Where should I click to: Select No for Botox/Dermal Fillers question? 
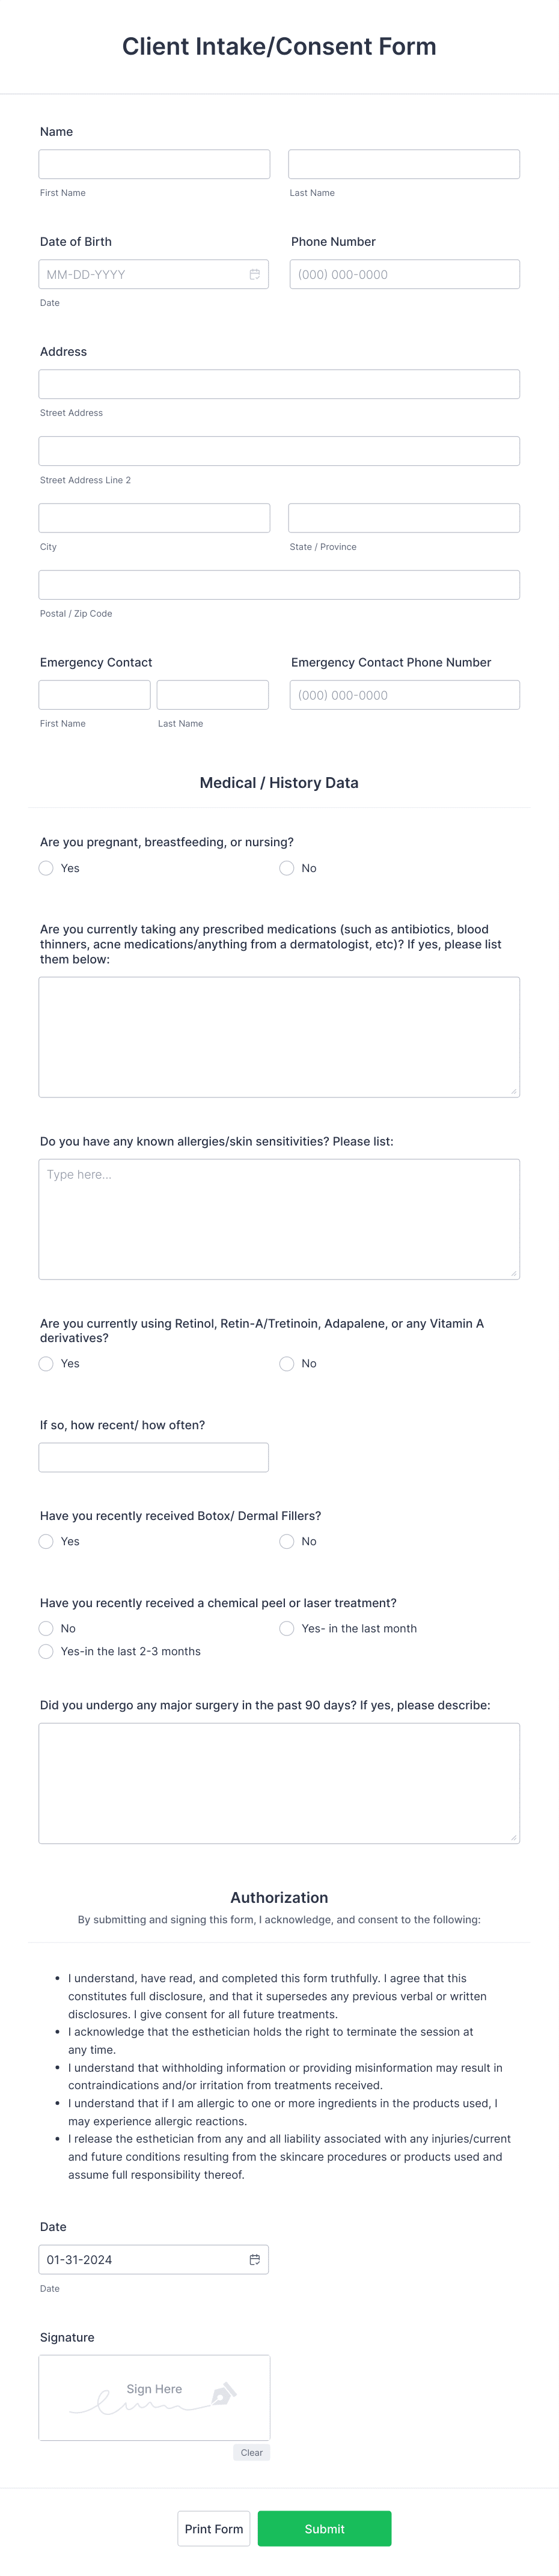[x=286, y=1541]
